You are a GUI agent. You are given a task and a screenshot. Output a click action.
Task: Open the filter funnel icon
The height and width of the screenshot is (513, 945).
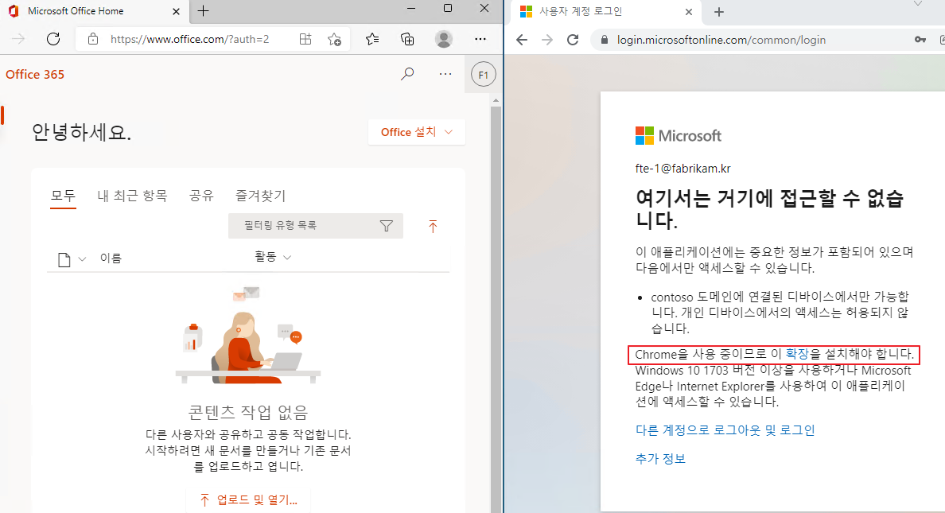click(x=387, y=225)
